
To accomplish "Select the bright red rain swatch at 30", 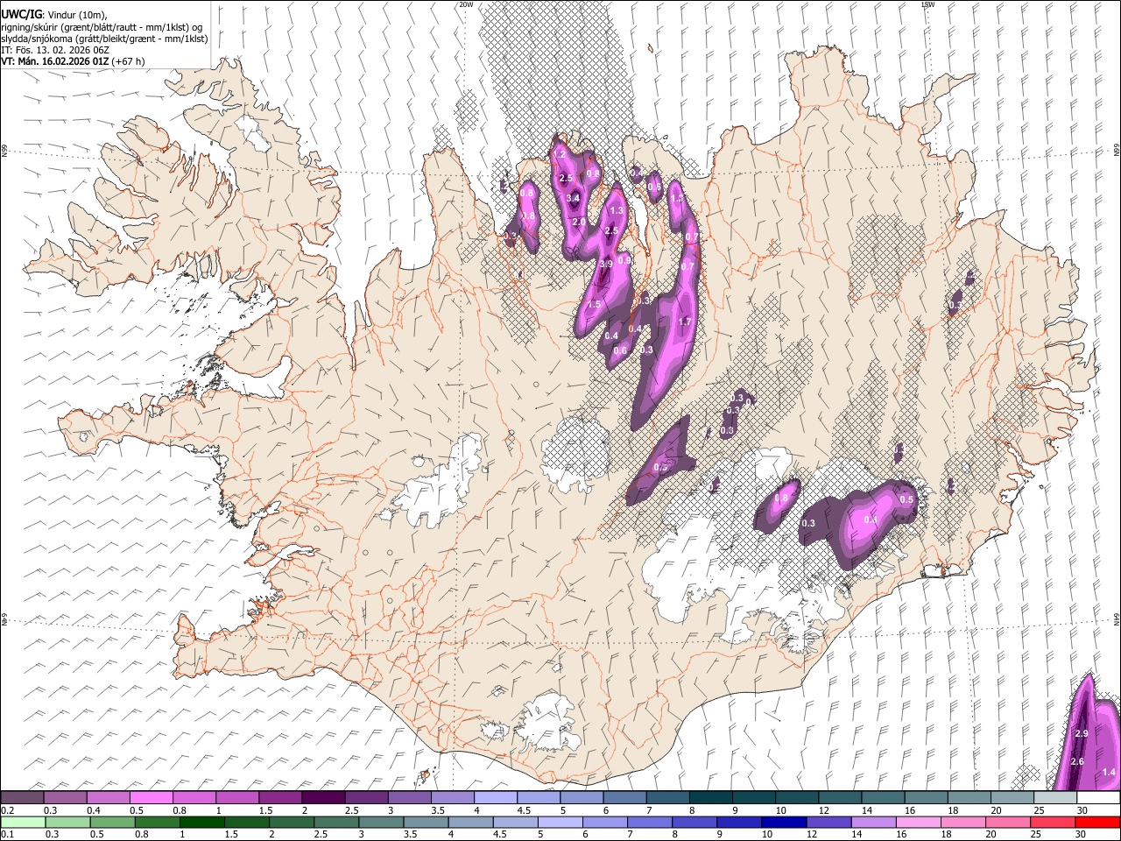I will click(x=1097, y=822).
